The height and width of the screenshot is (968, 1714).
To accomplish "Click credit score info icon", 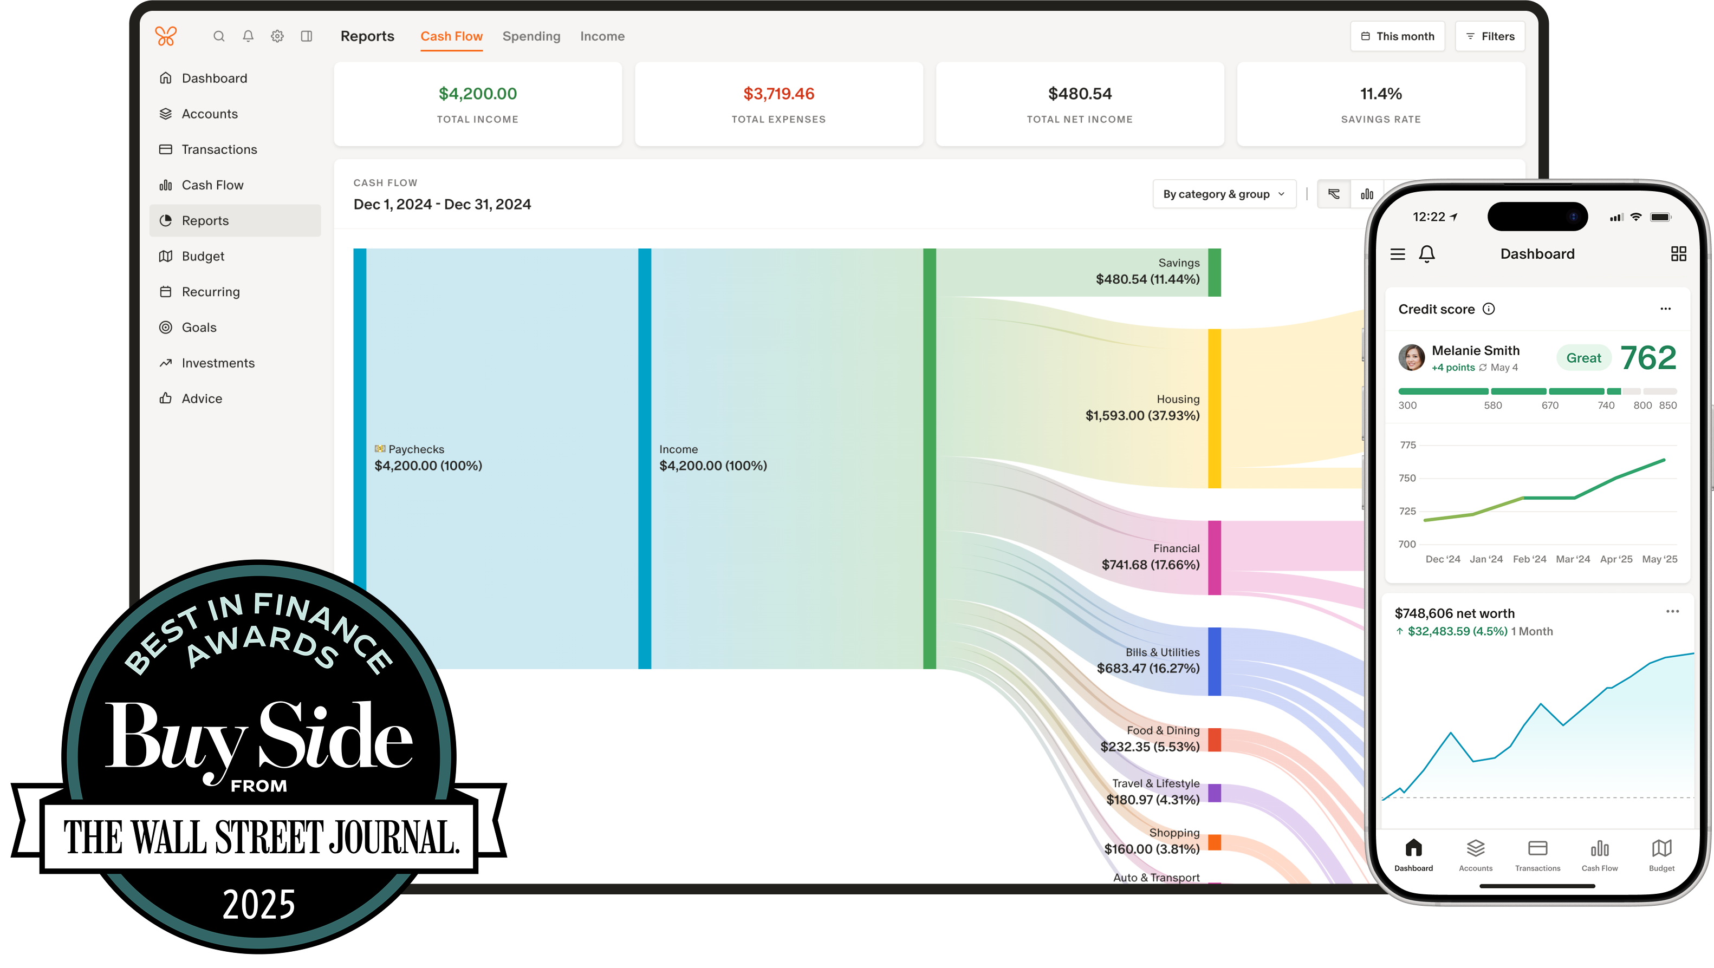I will coord(1489,309).
